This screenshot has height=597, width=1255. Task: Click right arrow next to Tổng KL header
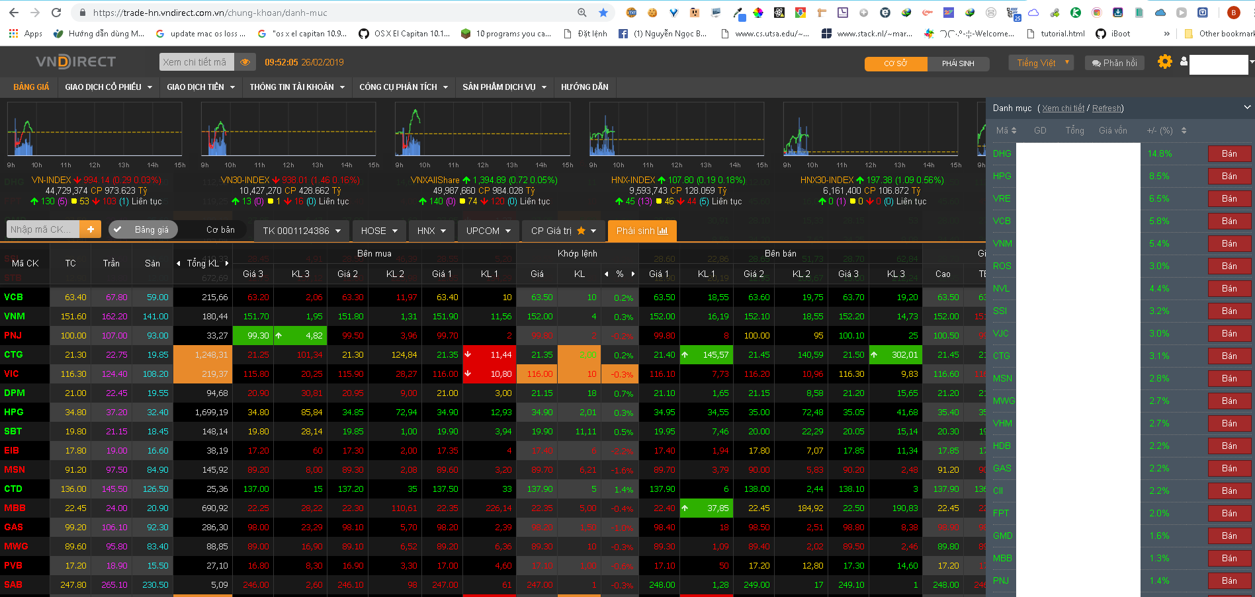tap(227, 263)
